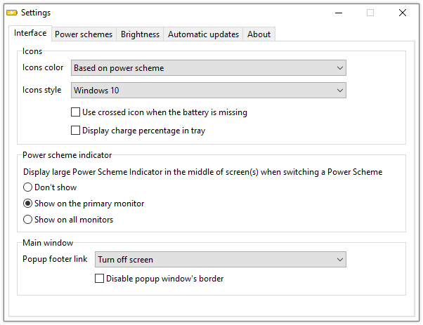The height and width of the screenshot is (325, 423).
Task: Select the Interface tab
Action: click(x=30, y=33)
